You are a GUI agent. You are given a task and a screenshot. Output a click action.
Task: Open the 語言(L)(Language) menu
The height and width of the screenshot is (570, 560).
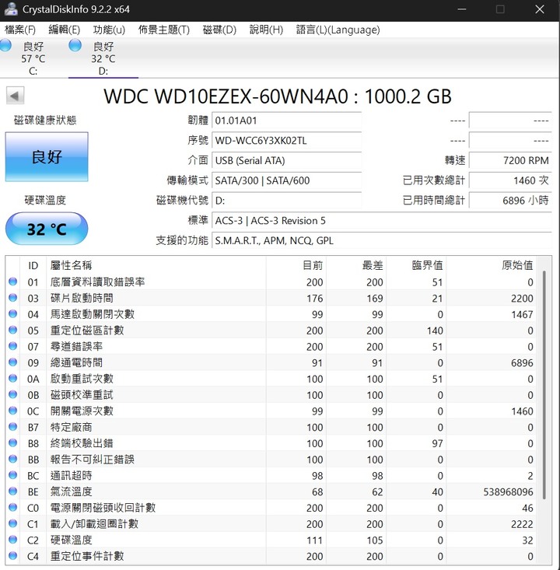pyautogui.click(x=338, y=30)
